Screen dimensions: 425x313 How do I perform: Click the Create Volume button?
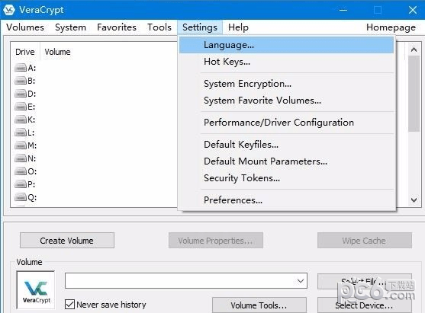(67, 240)
